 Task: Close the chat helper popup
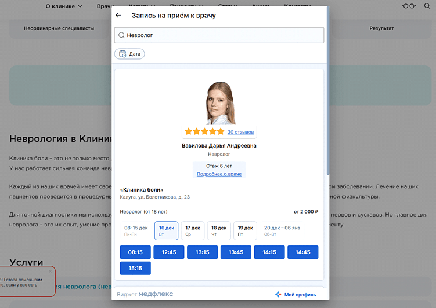tap(50, 271)
